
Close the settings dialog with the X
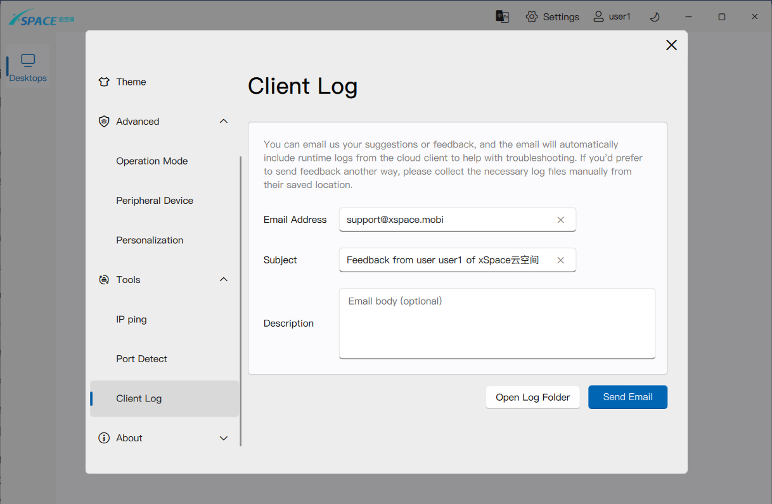(671, 45)
